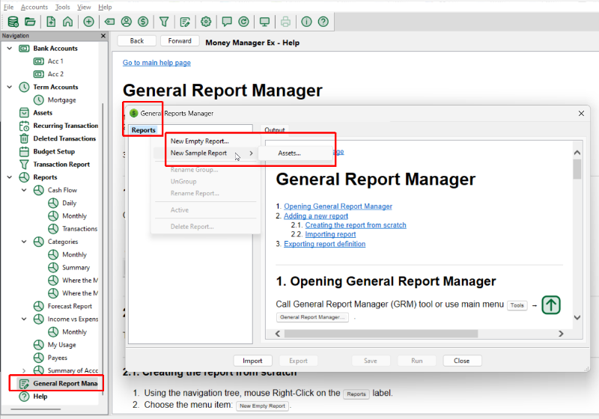The image size is (599, 419).
Task: Select Acc 1 bank account
Action: pyautogui.click(x=55, y=61)
